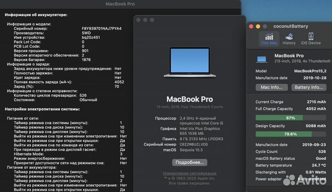Minimize coconutBattery with yellow button

tap(258, 26)
